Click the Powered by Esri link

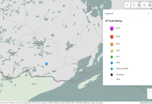pos(146,103)
